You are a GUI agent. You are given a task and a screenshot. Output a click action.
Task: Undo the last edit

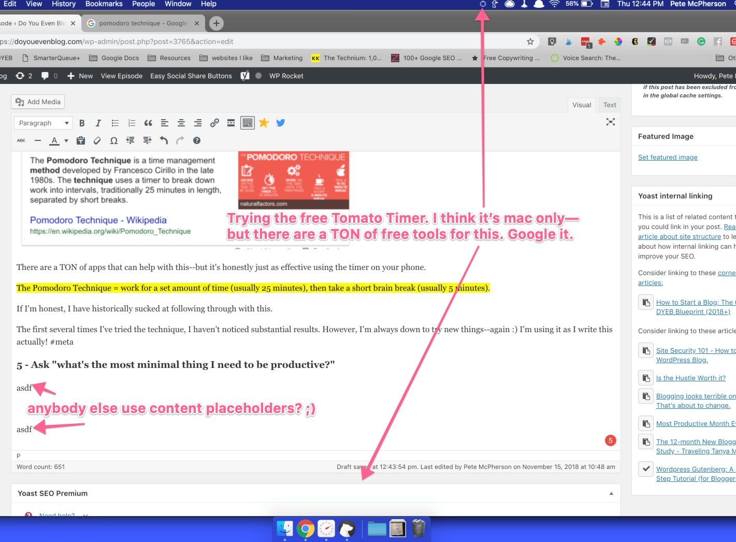(164, 140)
